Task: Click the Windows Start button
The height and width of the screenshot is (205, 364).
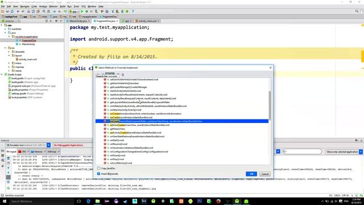Action: pos(4,201)
